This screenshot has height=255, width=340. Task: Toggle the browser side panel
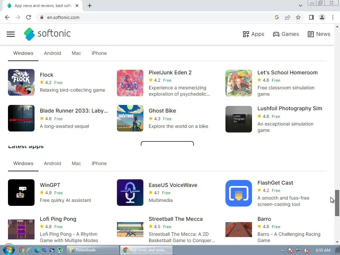(x=311, y=17)
